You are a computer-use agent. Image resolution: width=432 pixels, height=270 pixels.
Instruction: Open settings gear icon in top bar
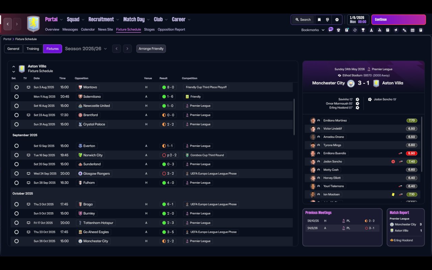(x=337, y=20)
